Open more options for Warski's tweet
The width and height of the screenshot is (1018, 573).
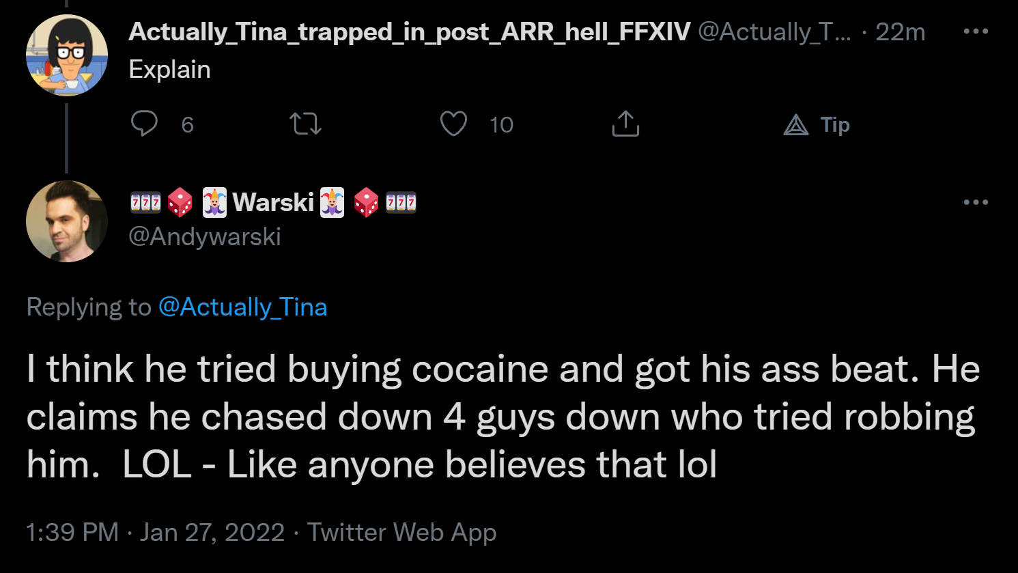[976, 202]
